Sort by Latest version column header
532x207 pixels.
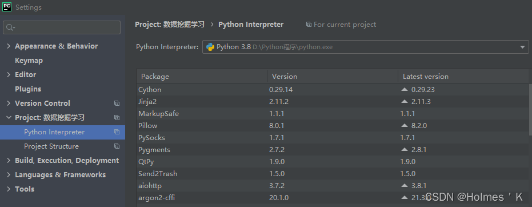click(463, 77)
